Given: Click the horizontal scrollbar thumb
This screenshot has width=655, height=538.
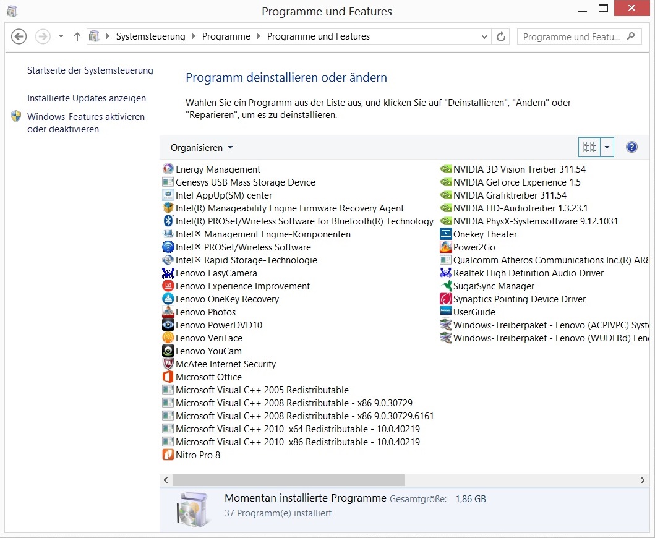Looking at the screenshot, I should (288, 480).
